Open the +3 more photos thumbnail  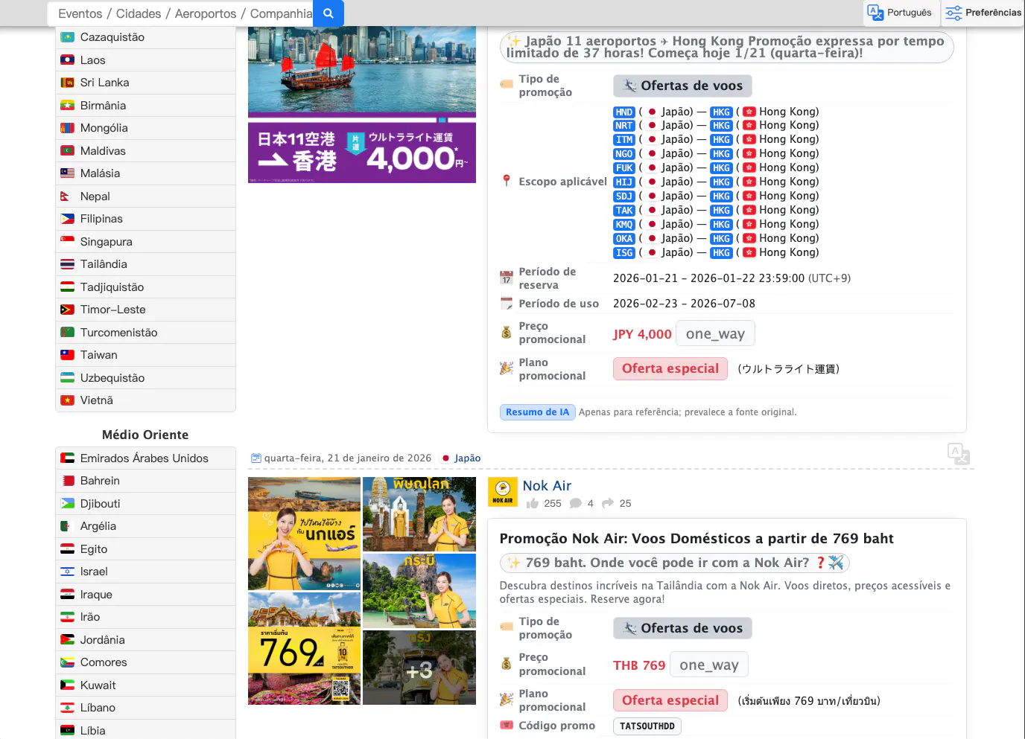click(x=419, y=668)
